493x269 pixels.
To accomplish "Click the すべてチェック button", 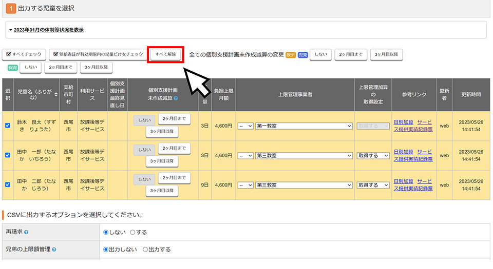I will point(24,54).
